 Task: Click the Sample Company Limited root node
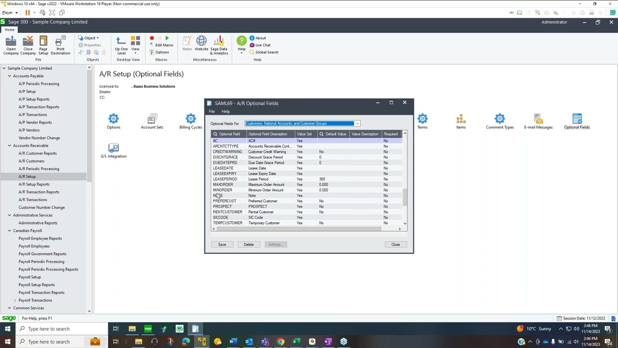[29, 68]
